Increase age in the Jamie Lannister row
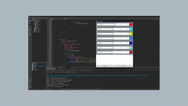Image resolution: width=188 pixels, height=106 pixels. click(128, 24)
